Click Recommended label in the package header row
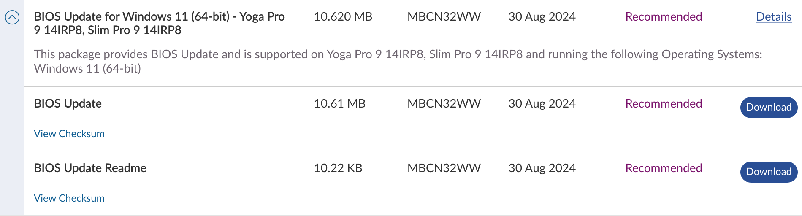Image resolution: width=802 pixels, height=216 pixels. click(x=664, y=17)
